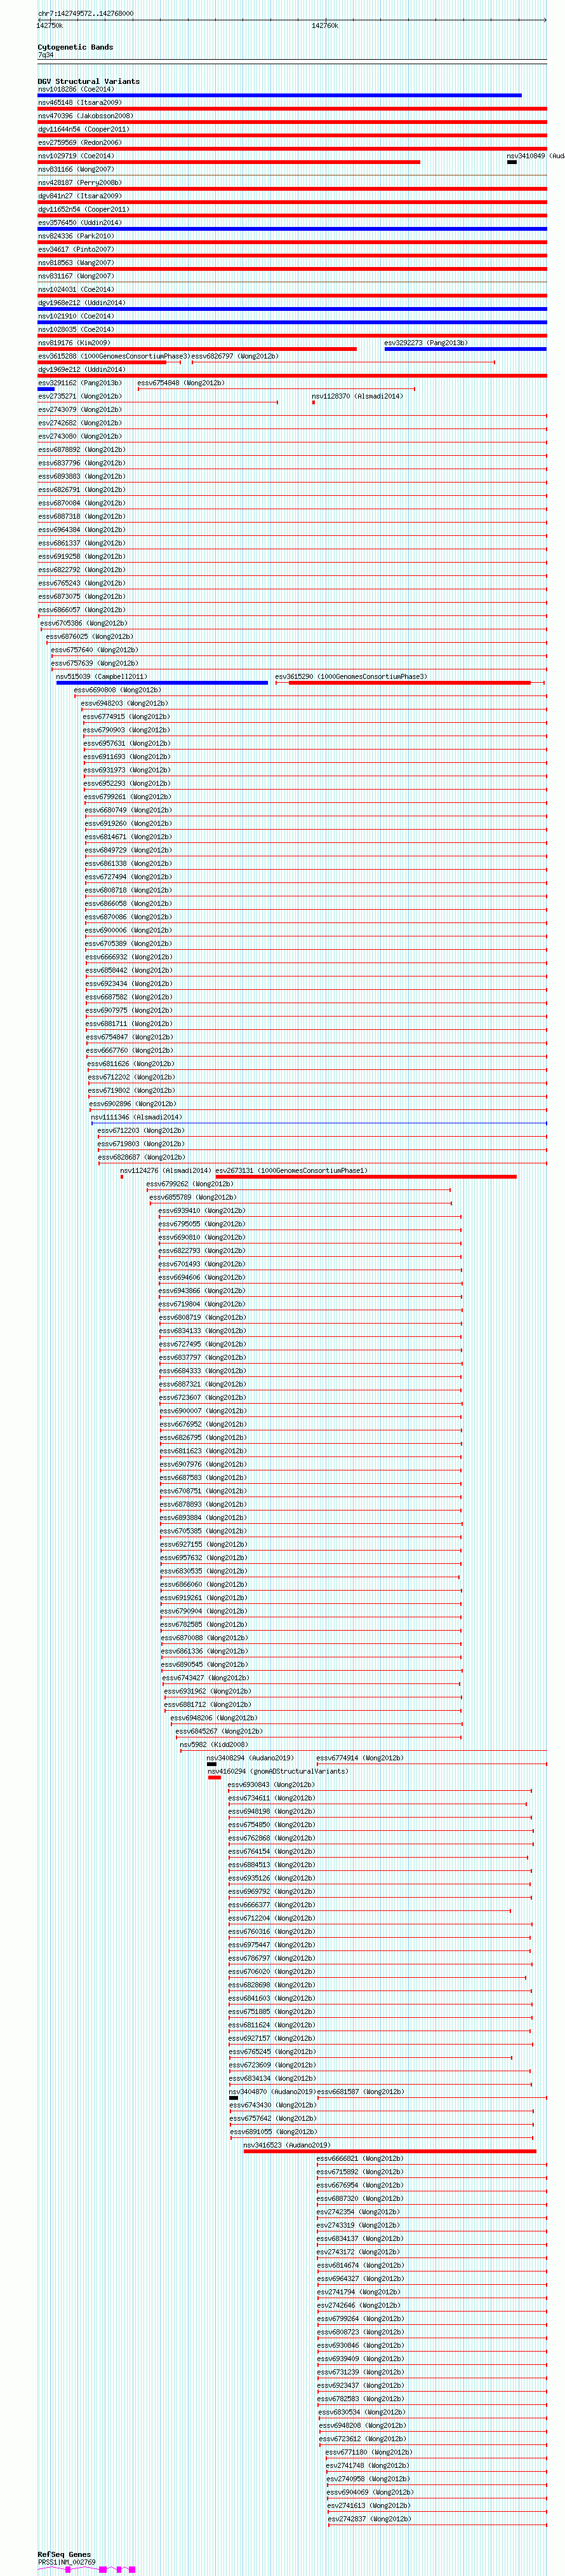
Task: Click label esv2735271 (Wong2012b)
Action: click(80, 396)
